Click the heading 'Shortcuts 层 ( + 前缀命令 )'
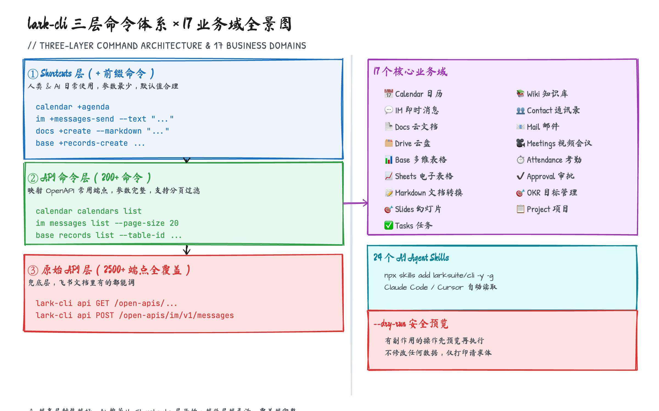Screen dimensions: 659x411 coord(97,74)
